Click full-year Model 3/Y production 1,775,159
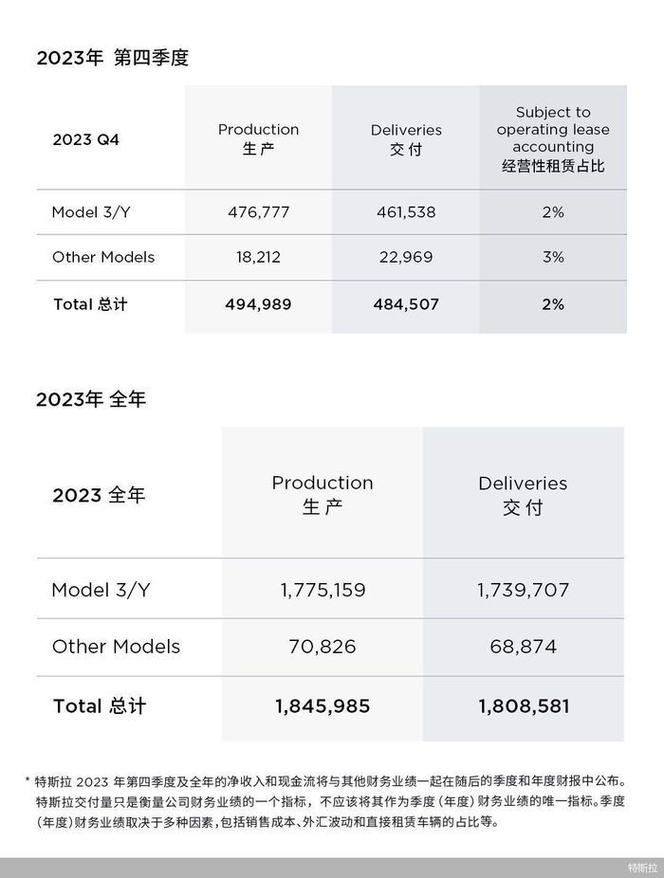The width and height of the screenshot is (664, 878). pyautogui.click(x=323, y=590)
